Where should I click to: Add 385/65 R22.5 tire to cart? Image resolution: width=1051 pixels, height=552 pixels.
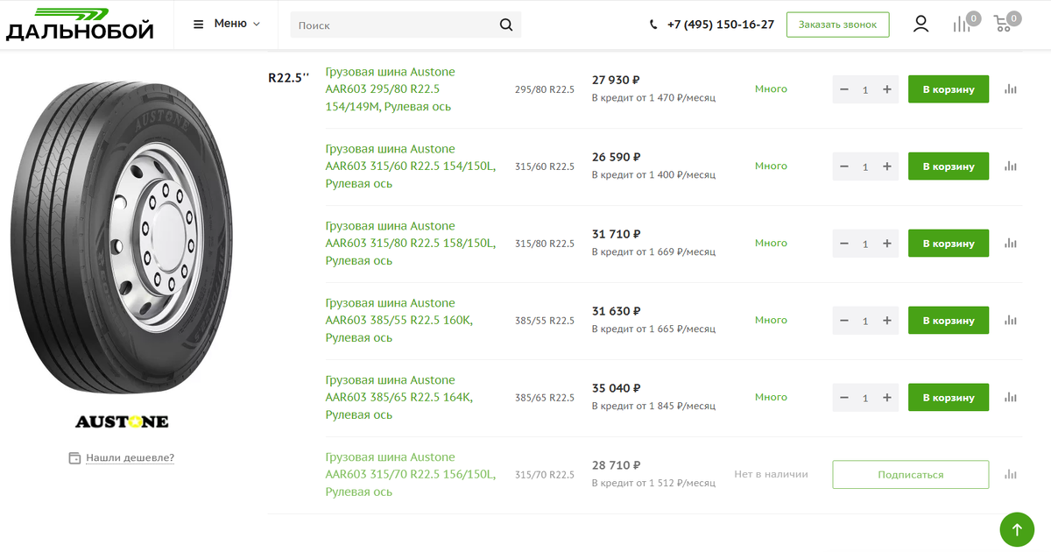(x=949, y=398)
